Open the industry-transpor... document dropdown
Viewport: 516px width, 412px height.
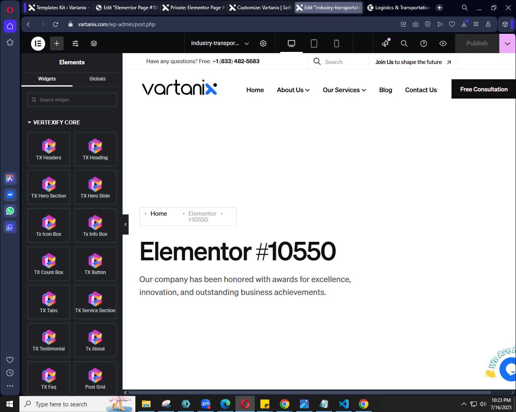pyautogui.click(x=220, y=43)
